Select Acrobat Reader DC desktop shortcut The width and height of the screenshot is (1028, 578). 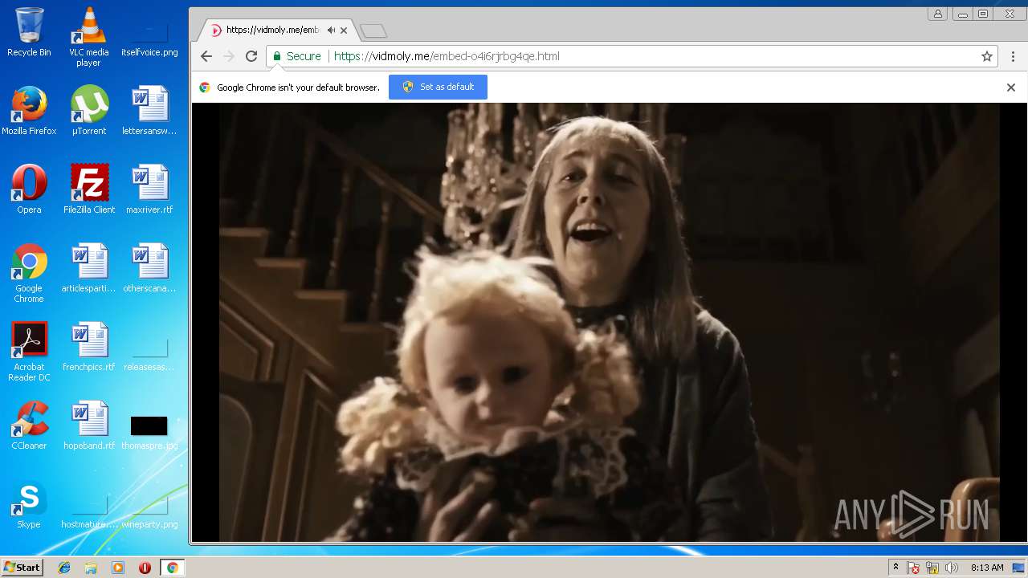click(x=29, y=352)
